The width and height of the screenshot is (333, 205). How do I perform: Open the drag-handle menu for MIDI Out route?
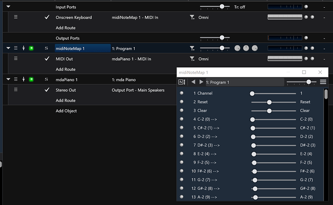pyautogui.click(x=16, y=58)
